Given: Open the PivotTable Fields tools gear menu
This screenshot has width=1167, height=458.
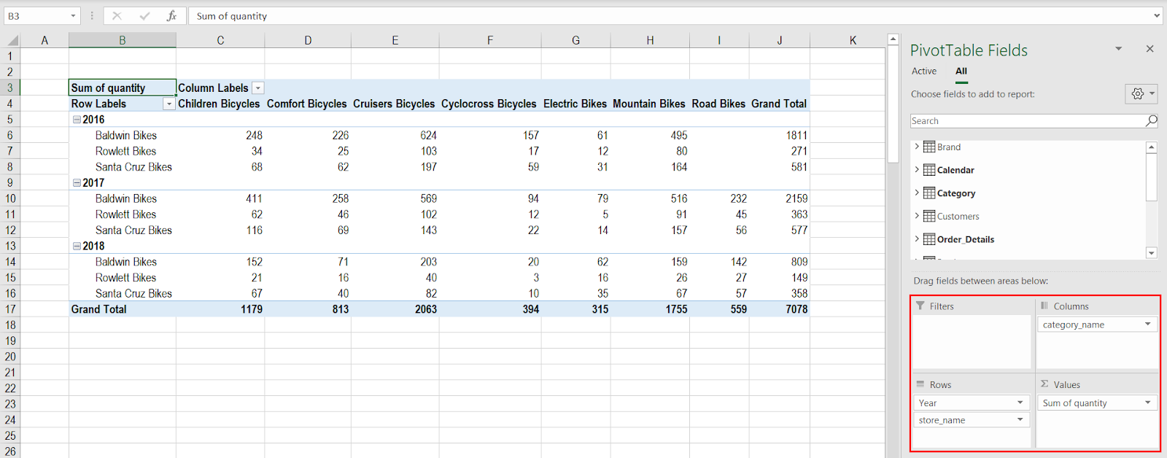Looking at the screenshot, I should click(1141, 93).
